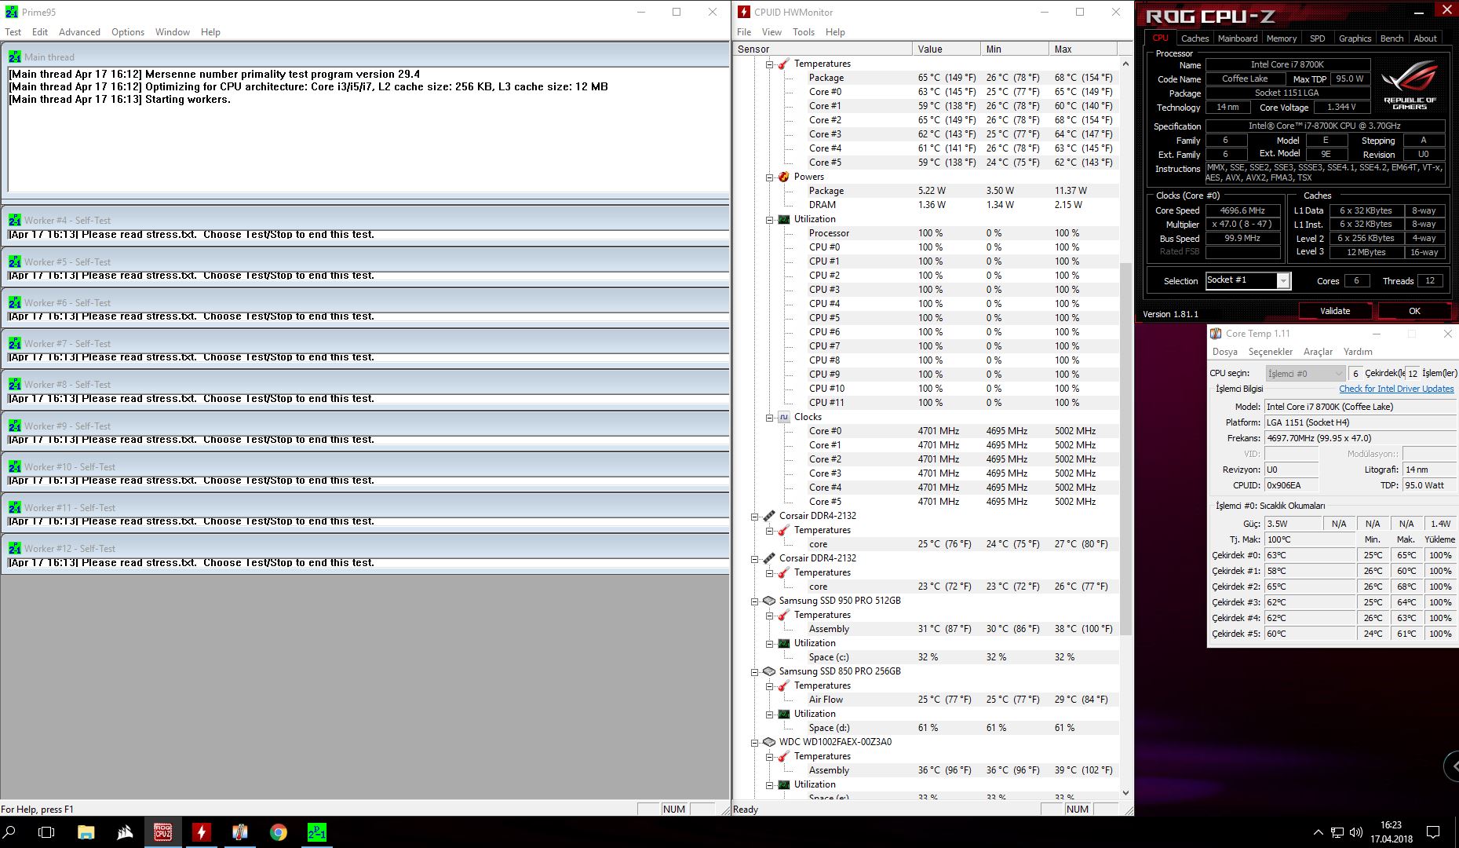Collapse the first Corsair DDR4-2132 node
This screenshot has width=1459, height=848.
(755, 516)
